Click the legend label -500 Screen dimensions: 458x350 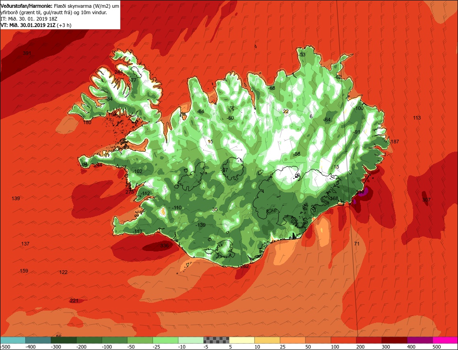pos(6,347)
